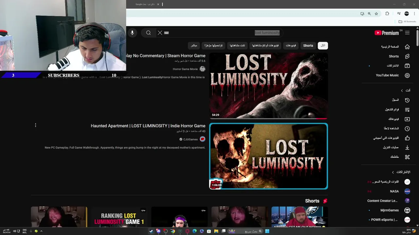Open Chrome media control icon
Screen dimensions: 419x235
(399, 14)
